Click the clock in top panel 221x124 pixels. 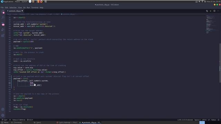tap(214, 1)
